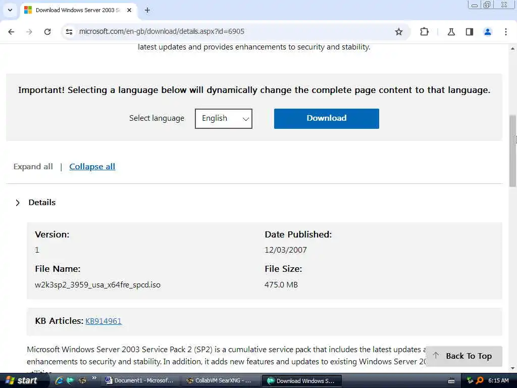Screen dimensions: 517x388
Task: Click the second quick launch browser icon
Action: coord(70,380)
